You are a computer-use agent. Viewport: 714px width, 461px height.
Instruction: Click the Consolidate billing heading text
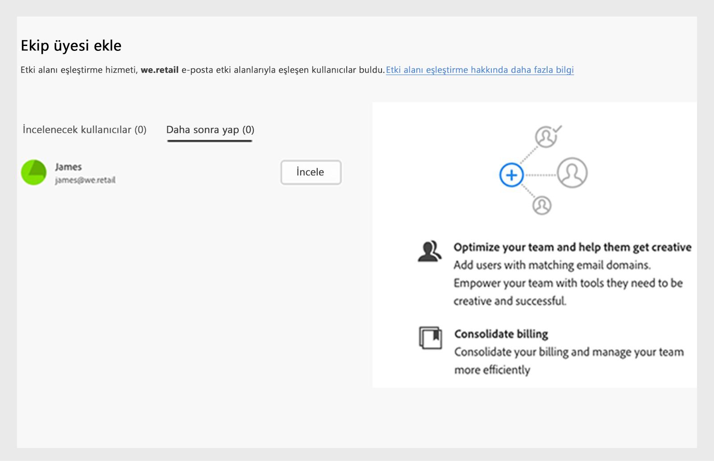coord(501,334)
